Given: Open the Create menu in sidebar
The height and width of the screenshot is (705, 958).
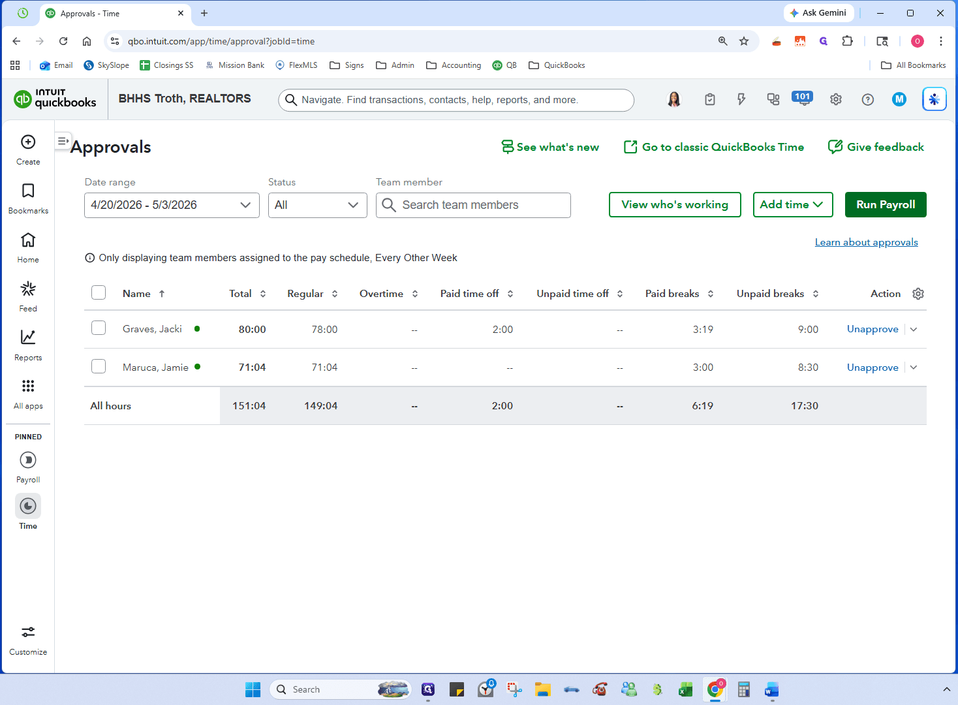Looking at the screenshot, I should coord(28,149).
